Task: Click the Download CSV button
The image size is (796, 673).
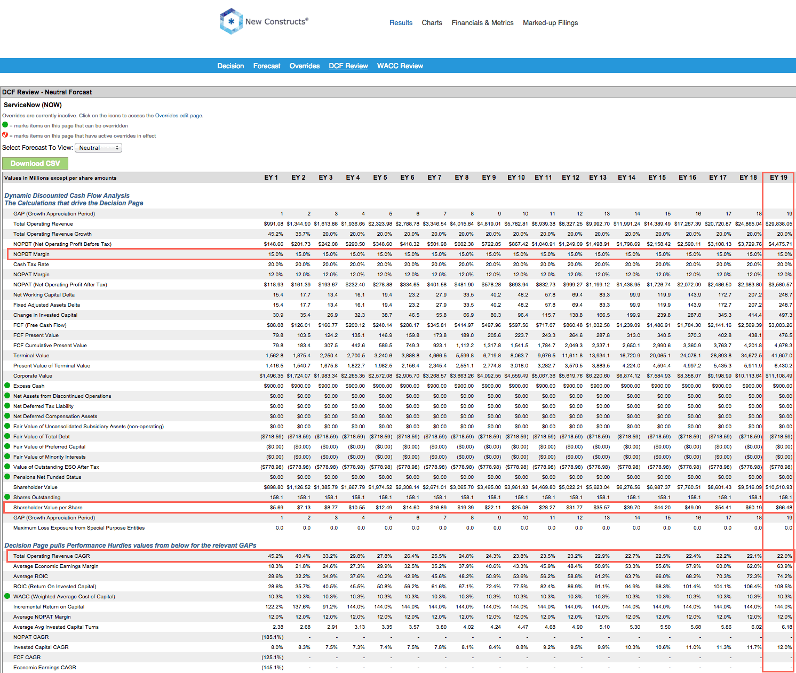Action: pyautogui.click(x=35, y=163)
